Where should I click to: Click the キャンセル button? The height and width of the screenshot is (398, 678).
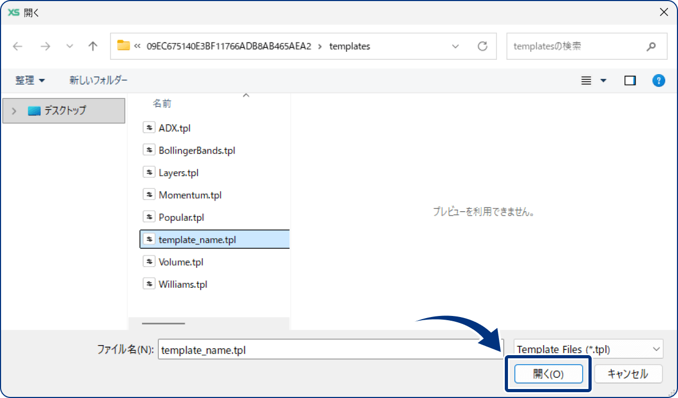point(628,374)
